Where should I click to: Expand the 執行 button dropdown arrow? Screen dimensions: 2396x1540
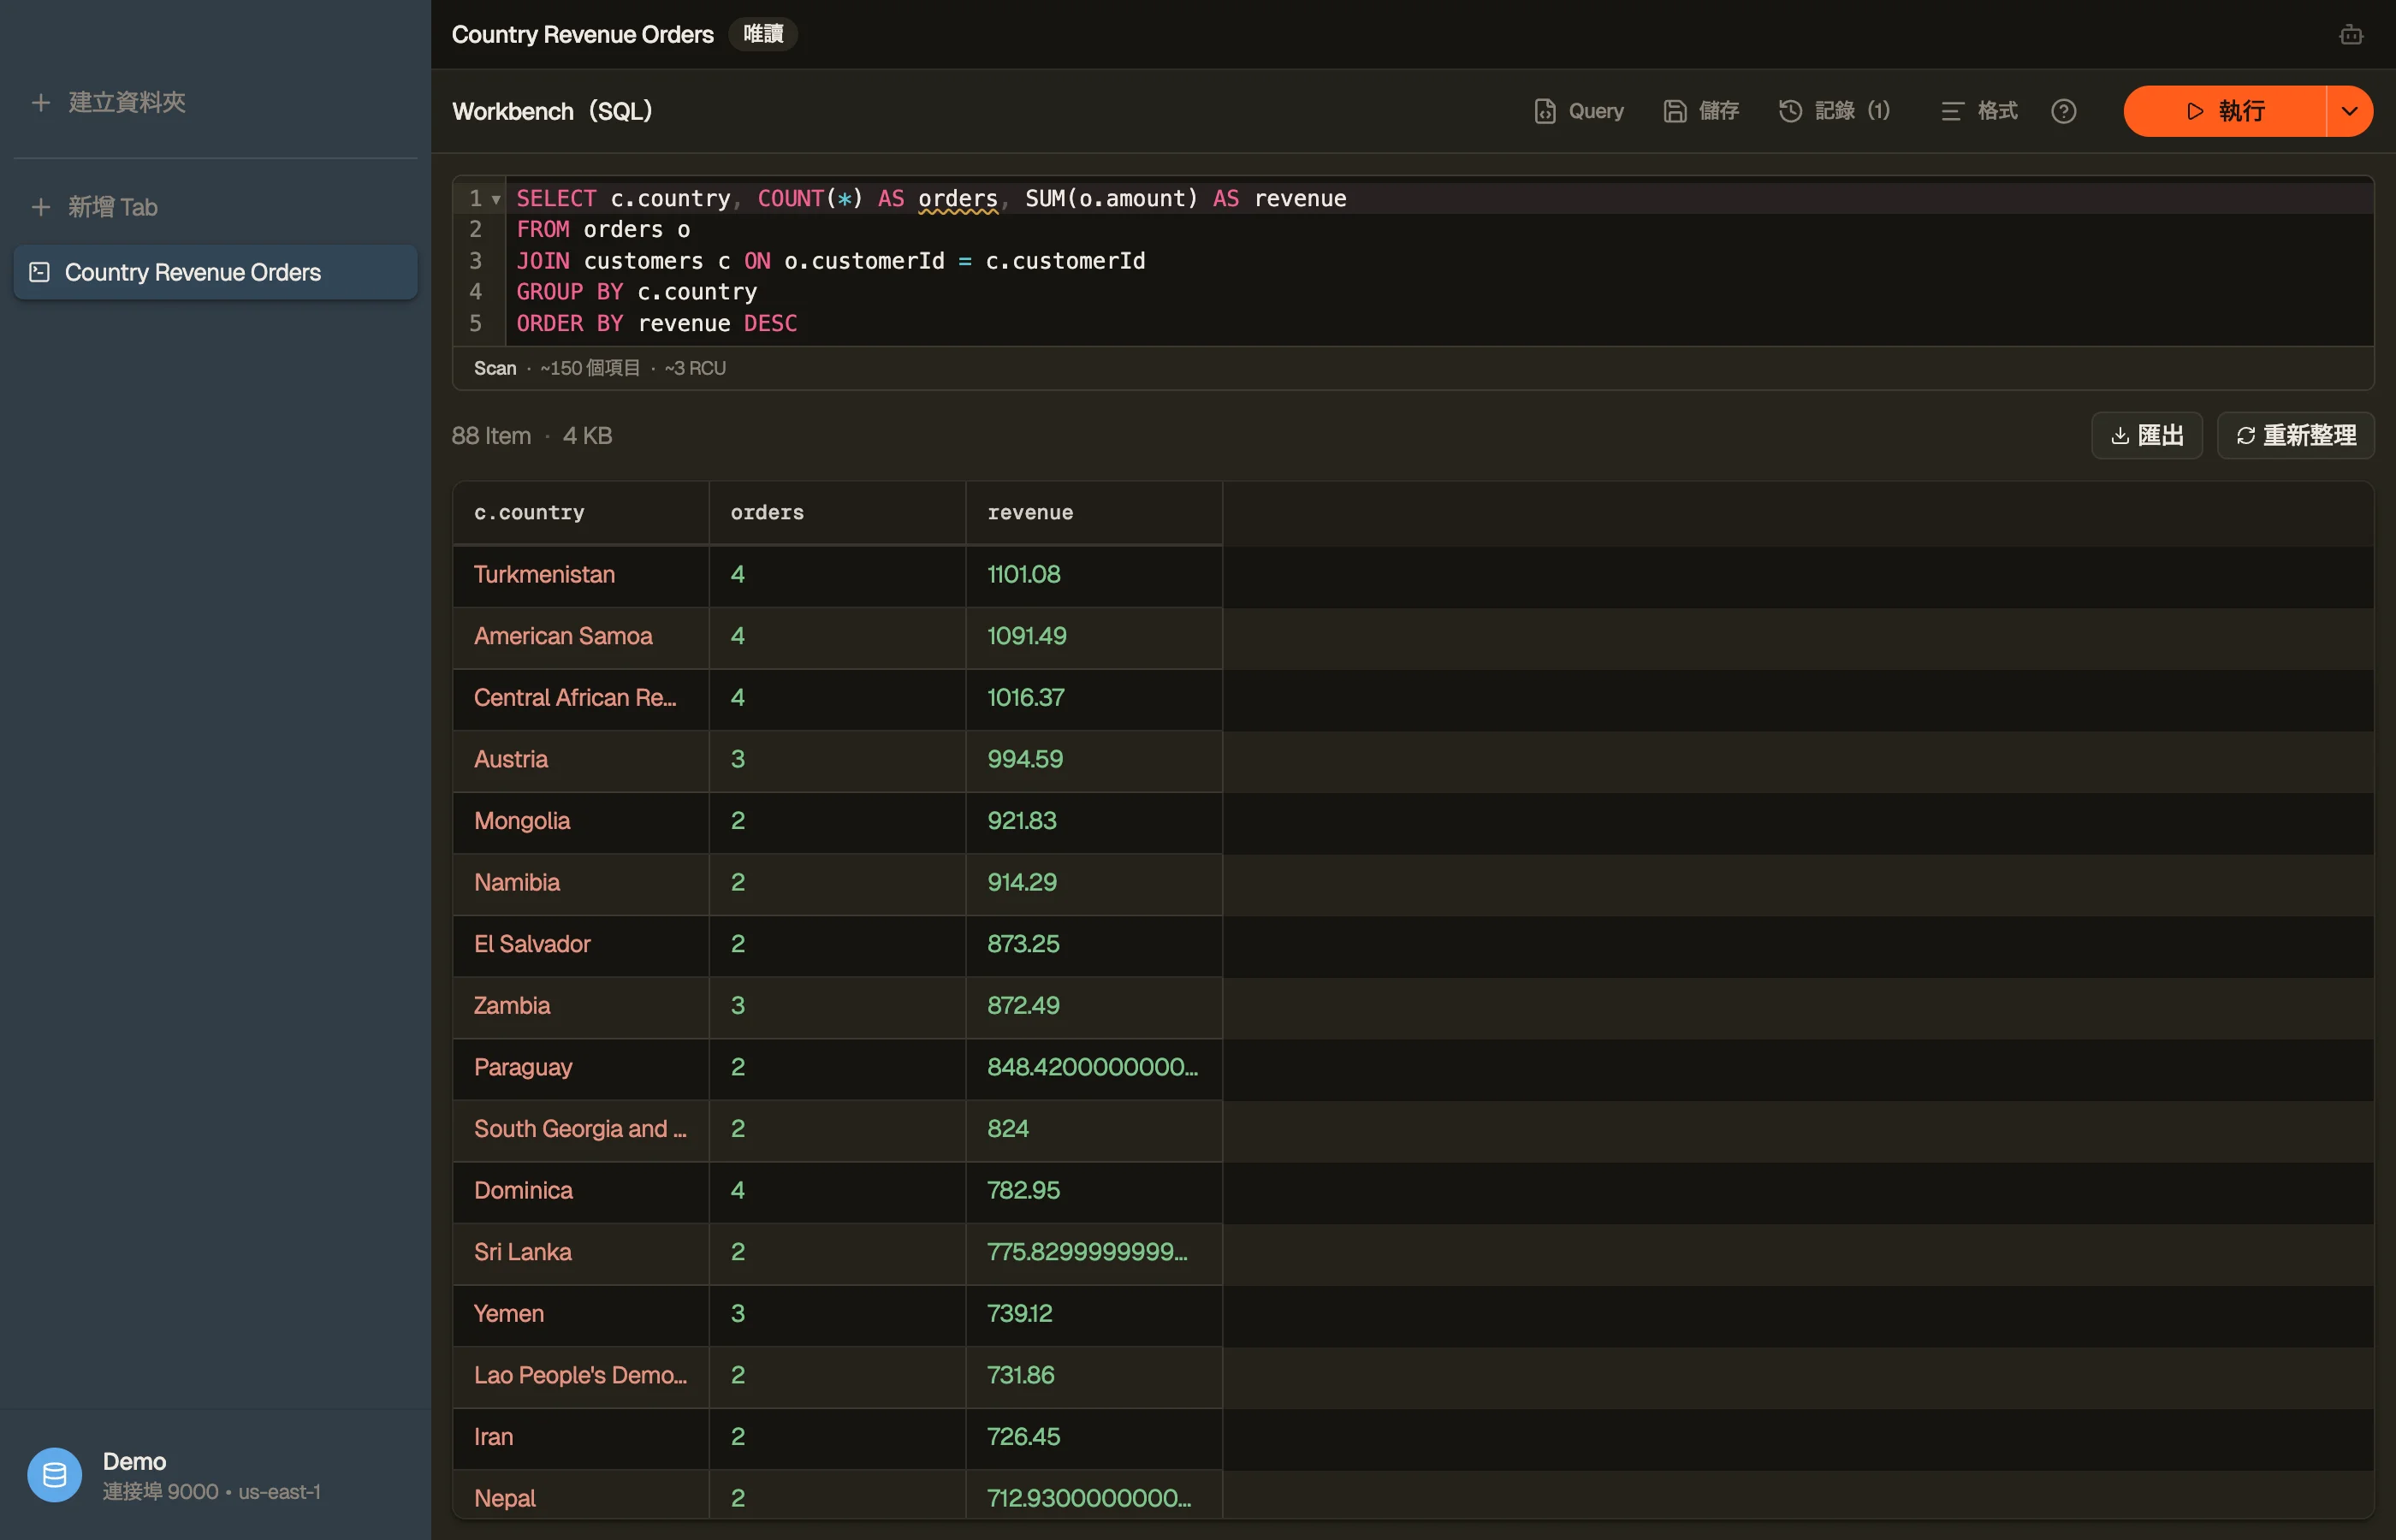pyautogui.click(x=2350, y=111)
